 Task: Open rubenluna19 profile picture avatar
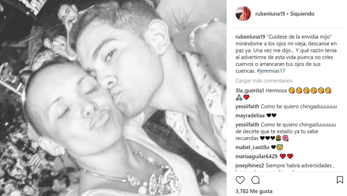[243, 14]
